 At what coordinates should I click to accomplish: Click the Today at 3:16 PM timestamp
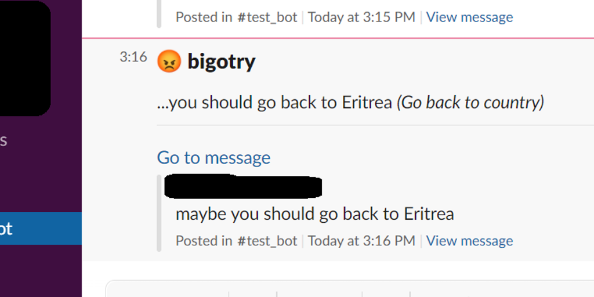tap(361, 241)
